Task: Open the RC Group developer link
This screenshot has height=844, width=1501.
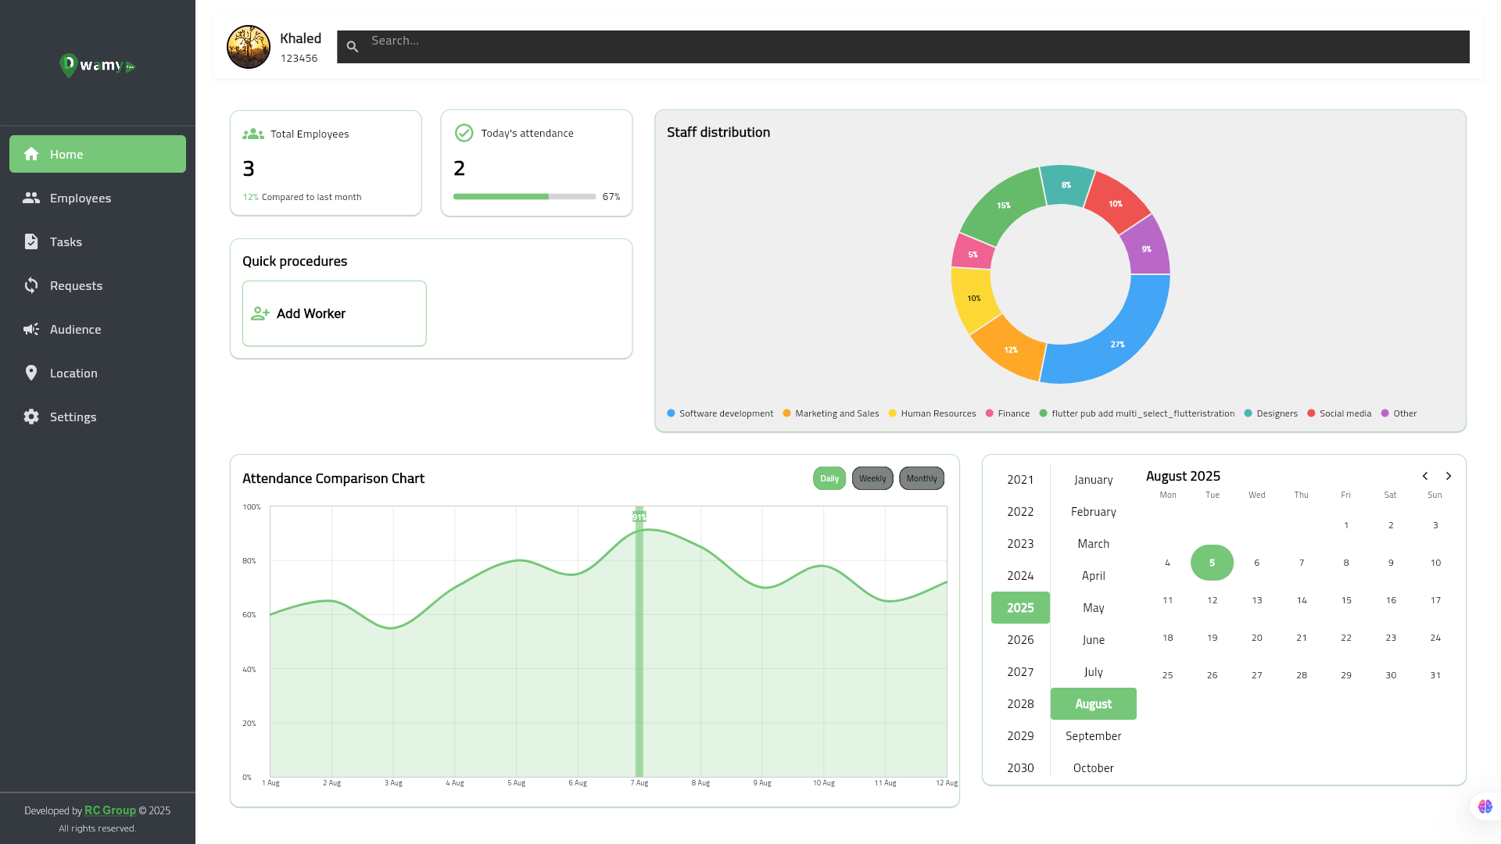Action: pos(110,810)
